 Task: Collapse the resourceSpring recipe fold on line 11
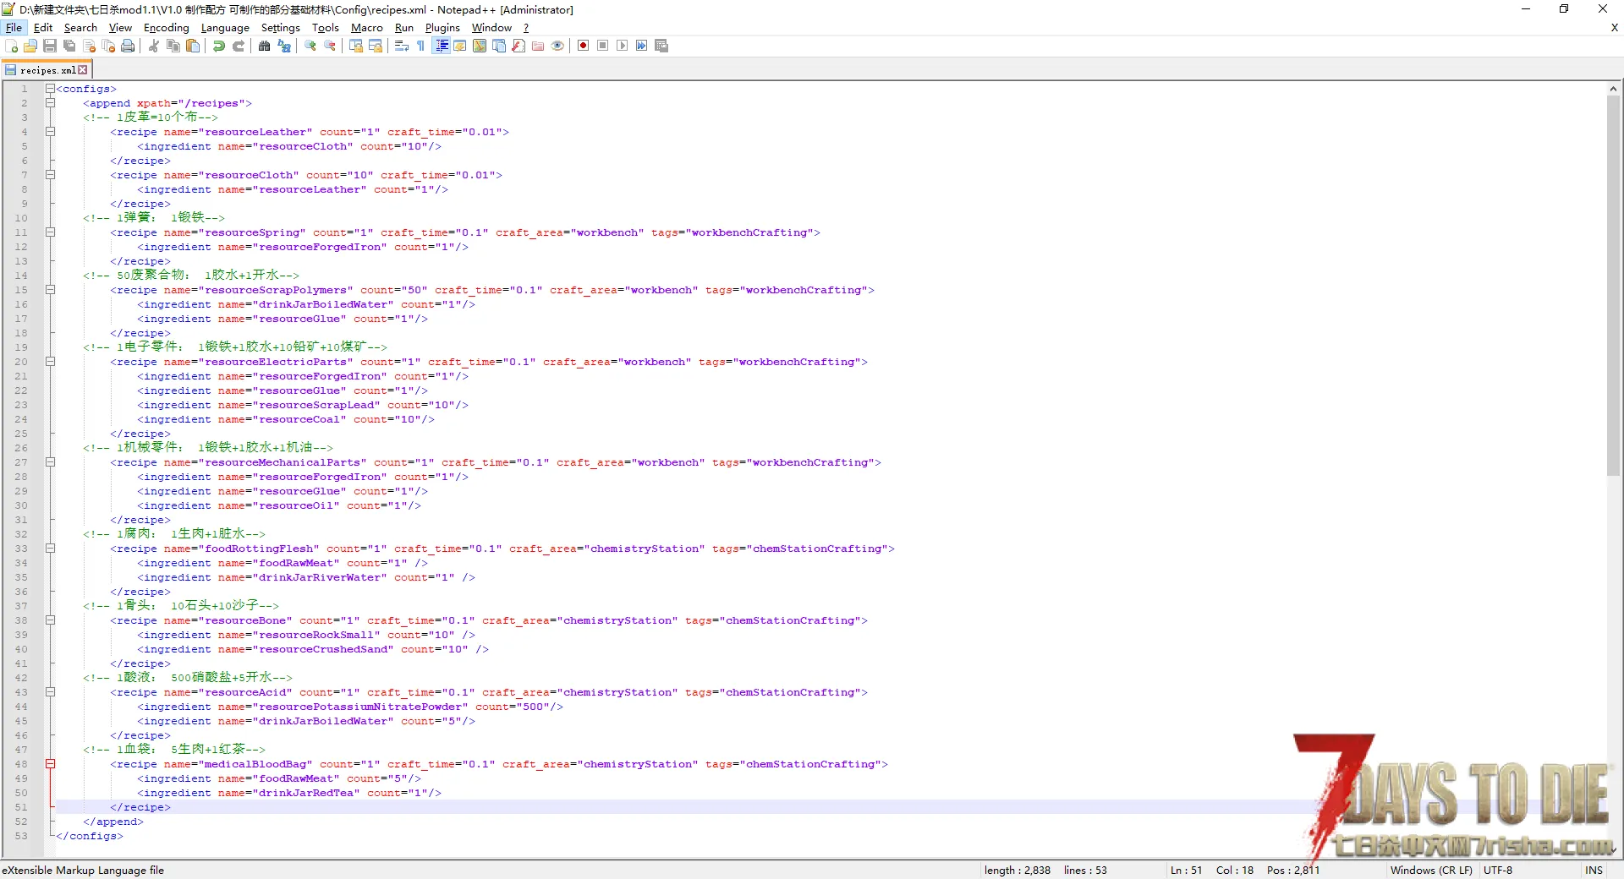[50, 232]
